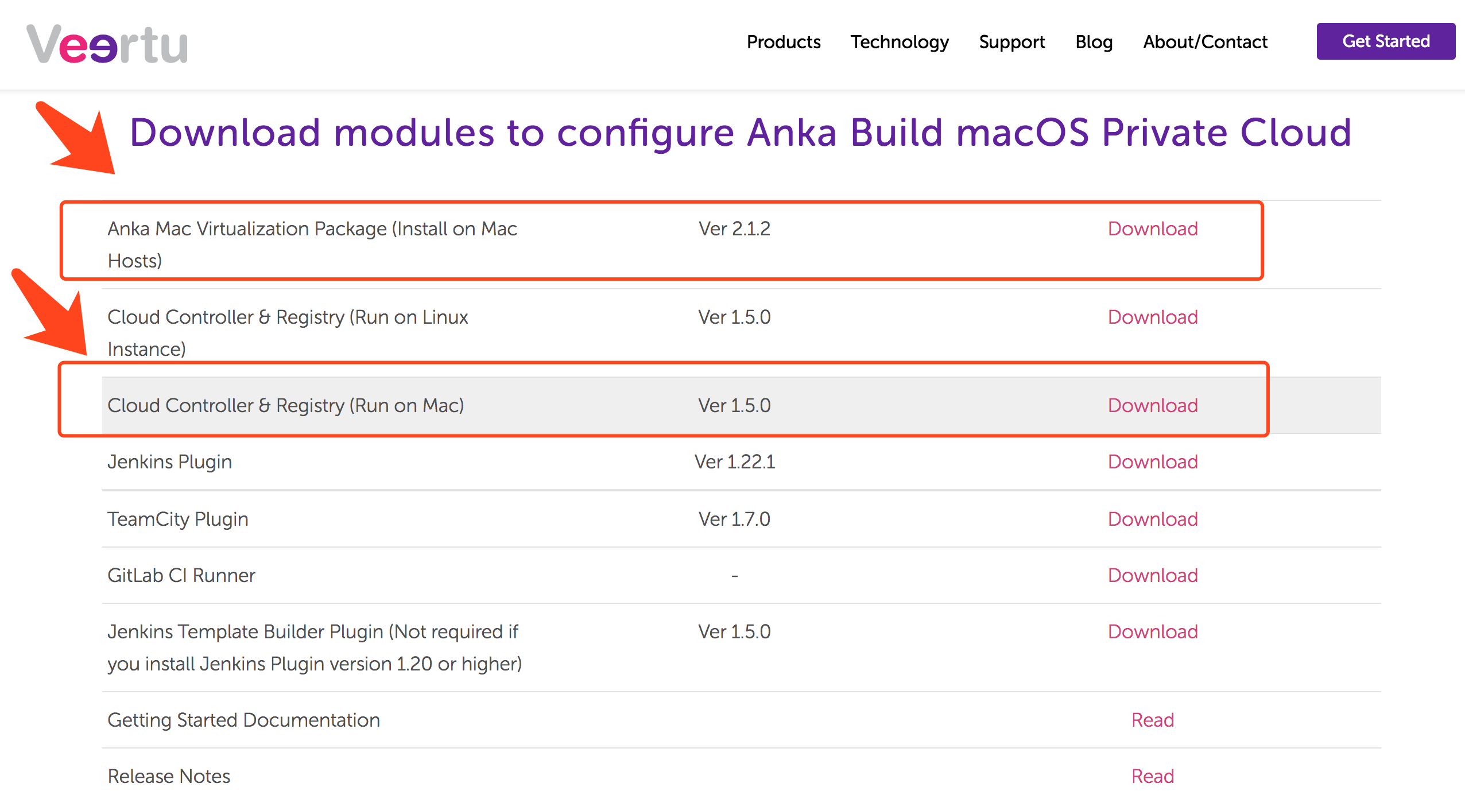Click 'Ver 1.7.0' version text
Viewport: 1465px width, 791px height.
click(734, 519)
